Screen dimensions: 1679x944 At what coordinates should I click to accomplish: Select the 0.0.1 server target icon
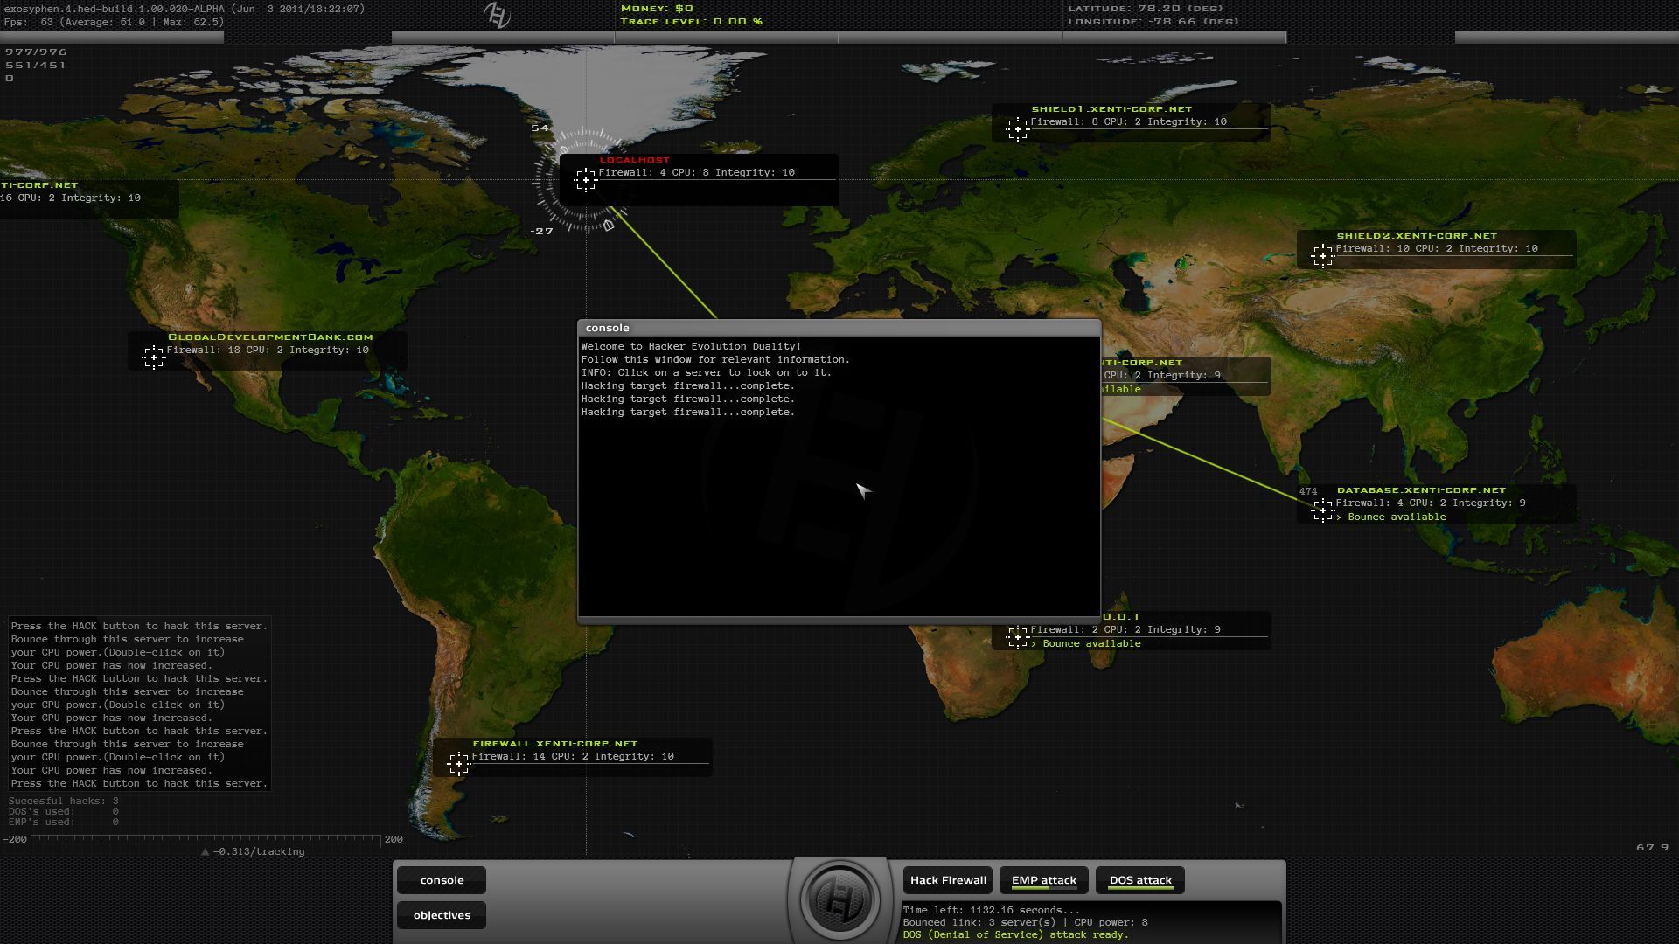(1017, 637)
